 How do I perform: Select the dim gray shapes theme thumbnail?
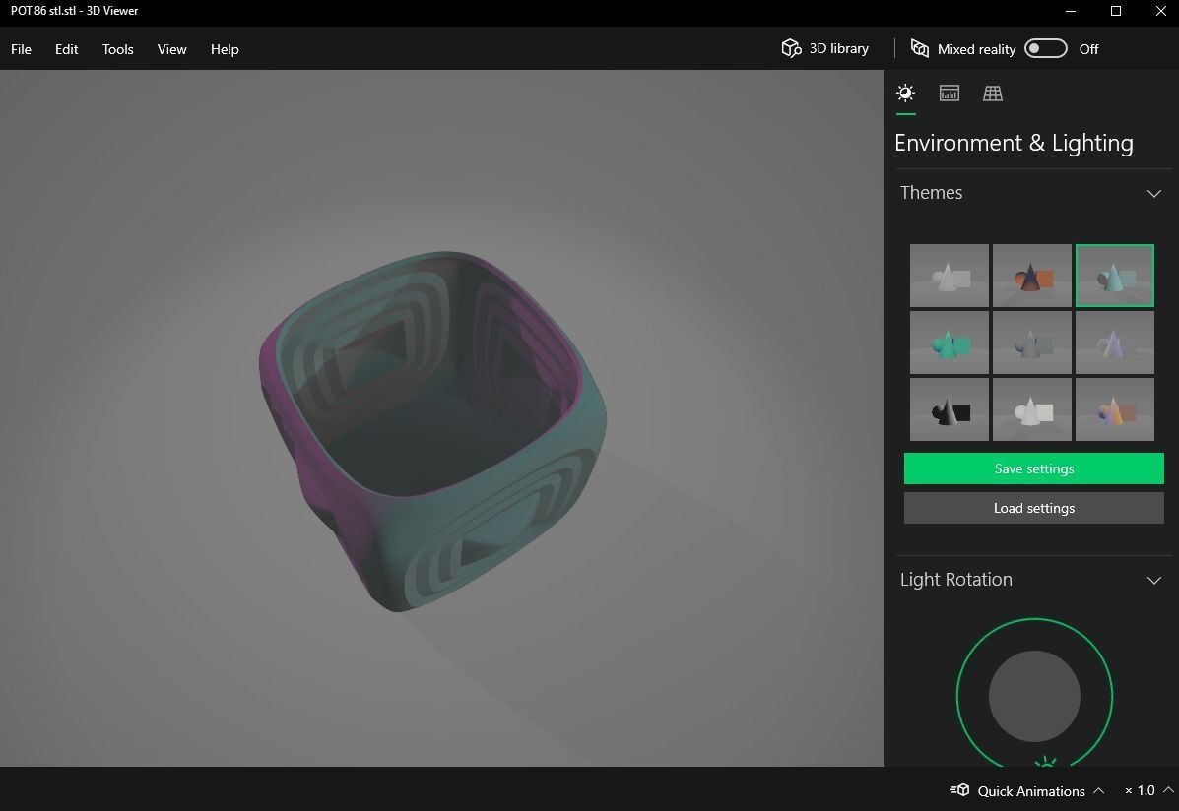1031,343
